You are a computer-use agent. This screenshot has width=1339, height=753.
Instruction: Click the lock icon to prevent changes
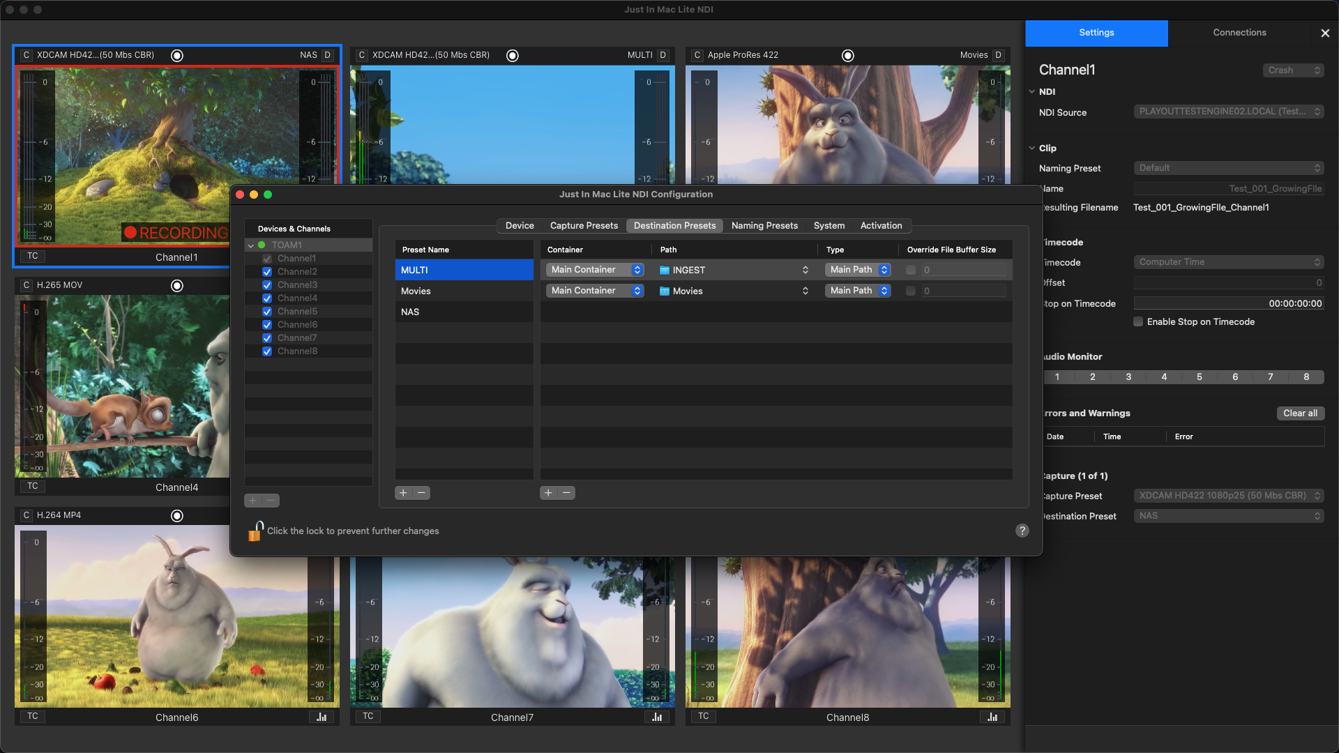255,531
